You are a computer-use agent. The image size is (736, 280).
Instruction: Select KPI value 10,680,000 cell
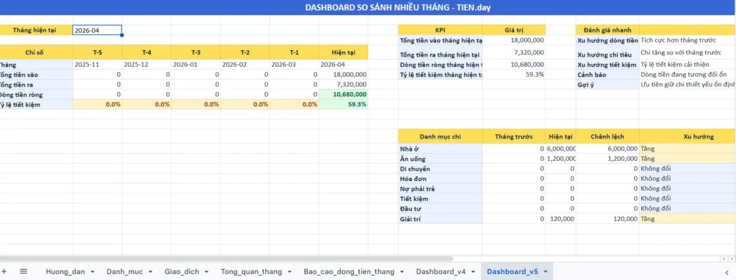(514, 65)
